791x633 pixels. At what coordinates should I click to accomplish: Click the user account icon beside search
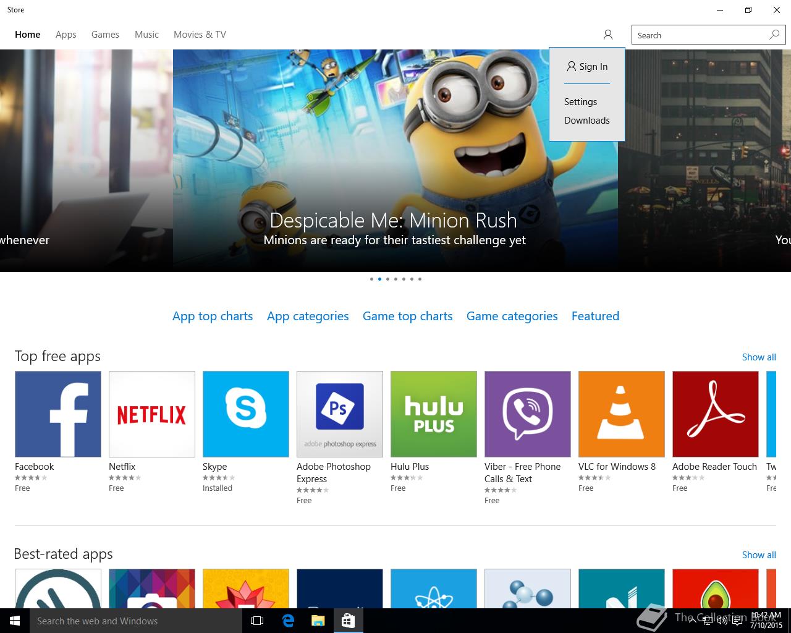point(608,35)
